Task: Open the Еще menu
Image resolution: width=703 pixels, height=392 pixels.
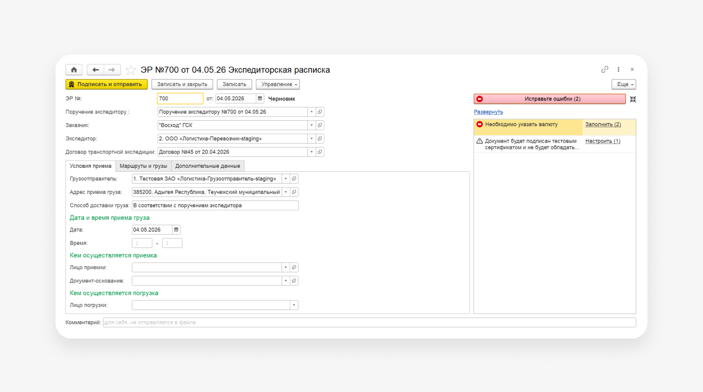Action: tap(624, 85)
